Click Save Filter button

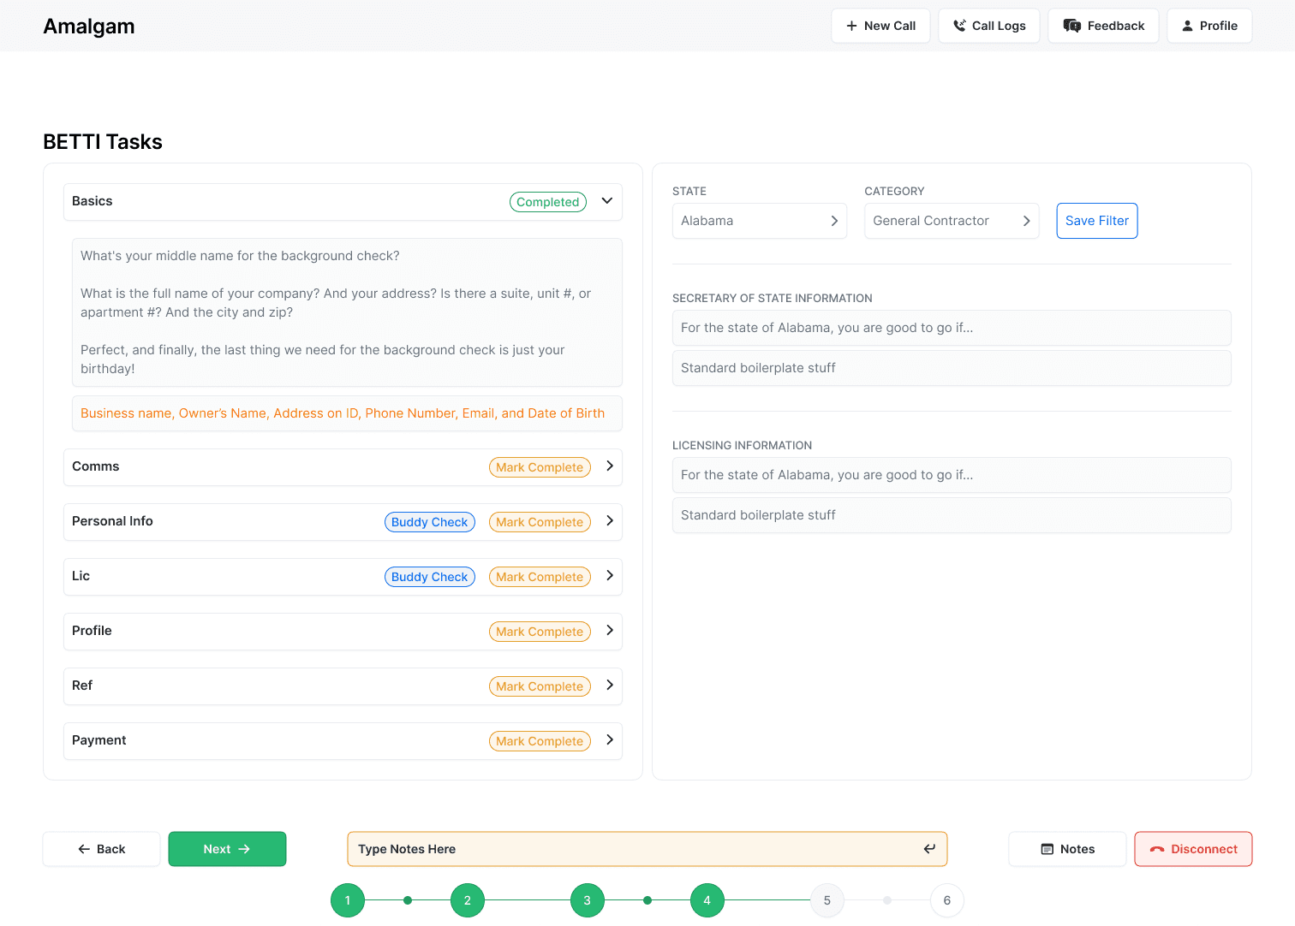1097,221
